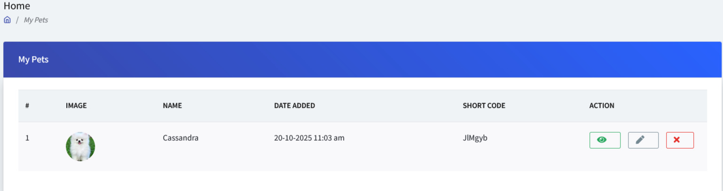723x191 pixels.
Task: Click the blank area below Cassandra's row
Action: (362, 181)
